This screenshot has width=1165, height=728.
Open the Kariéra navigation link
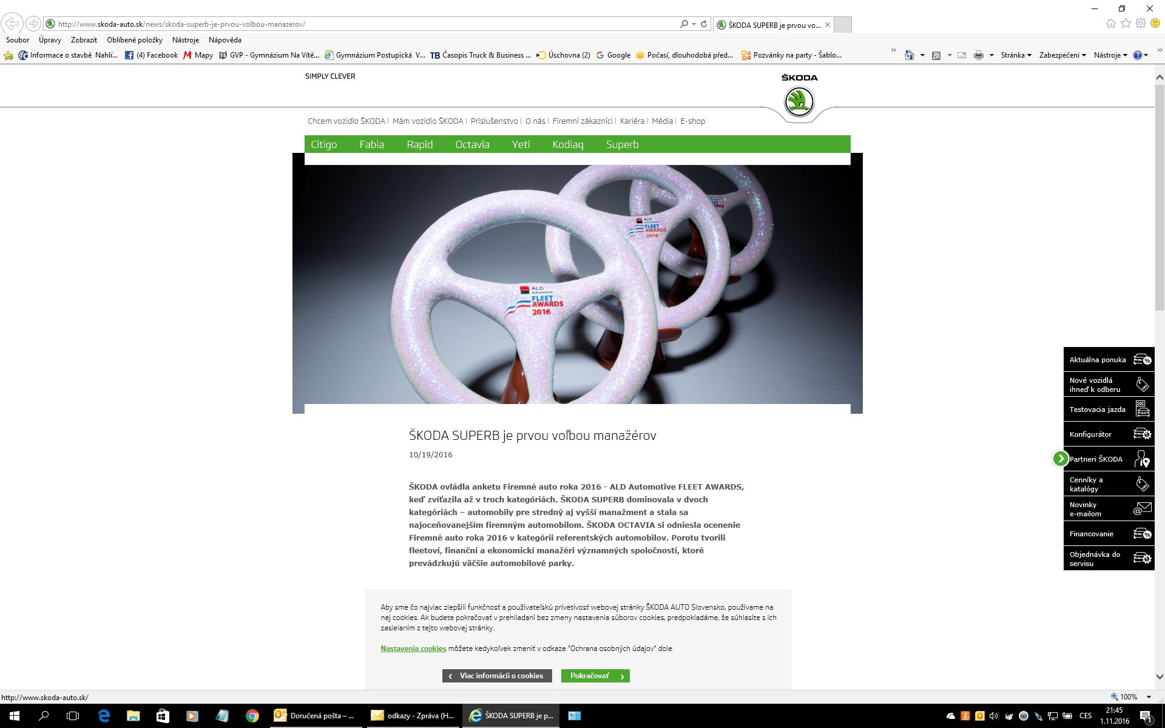coord(632,121)
